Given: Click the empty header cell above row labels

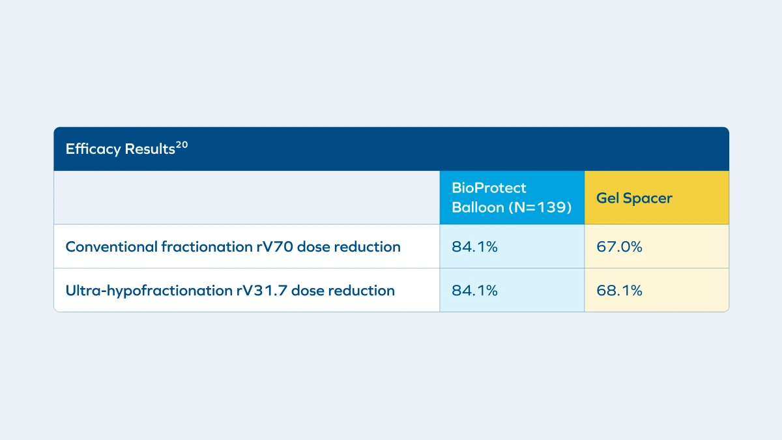Looking at the screenshot, I should pyautogui.click(x=246, y=198).
